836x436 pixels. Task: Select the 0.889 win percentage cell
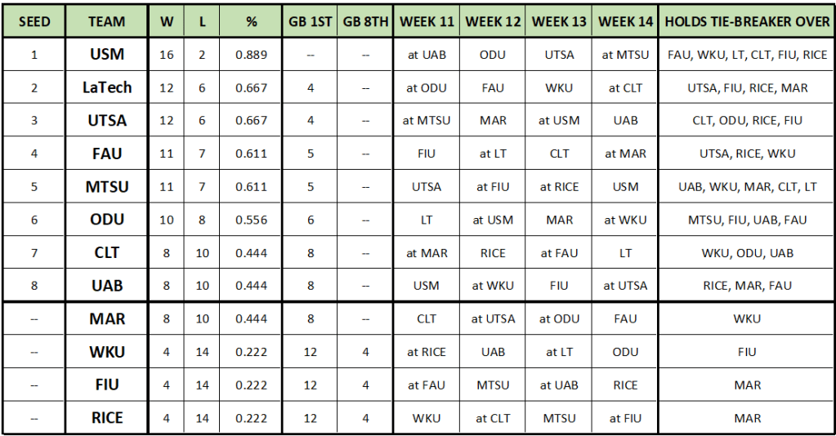(251, 56)
